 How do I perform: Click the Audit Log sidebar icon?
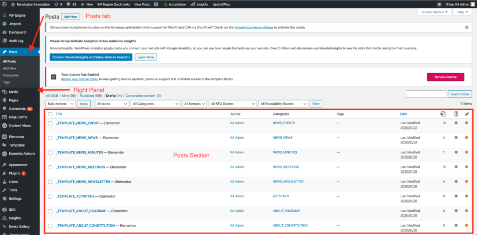click(x=5, y=40)
